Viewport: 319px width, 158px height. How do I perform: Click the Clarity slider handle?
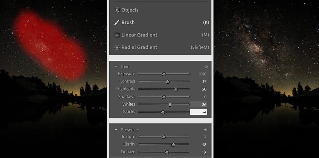tap(173, 144)
